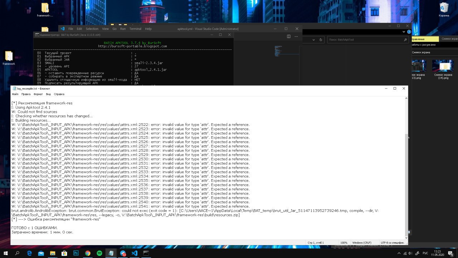The height and width of the screenshot is (258, 458).
Task: Open the Edit menu in Visual Studio Code
Action: (x=79, y=29)
